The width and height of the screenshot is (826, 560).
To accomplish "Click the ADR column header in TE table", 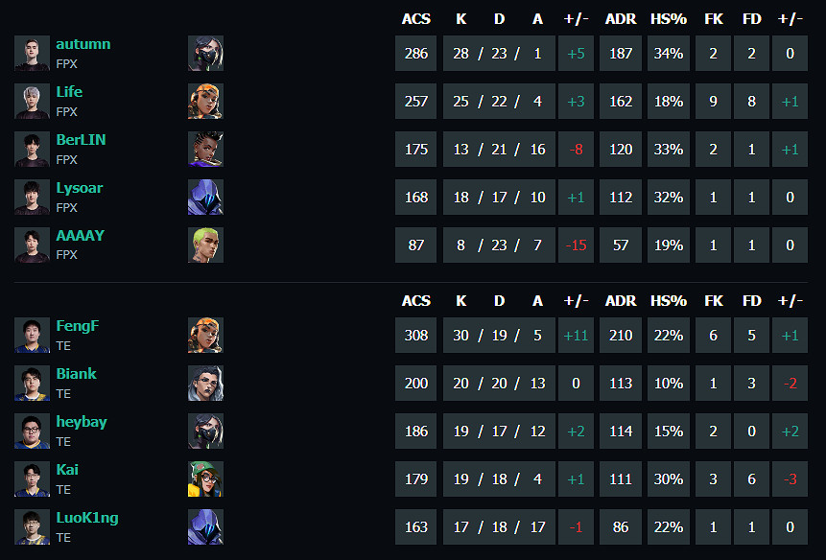I will coord(621,301).
